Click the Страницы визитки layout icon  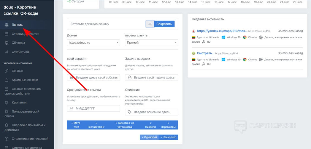coord(6,34)
